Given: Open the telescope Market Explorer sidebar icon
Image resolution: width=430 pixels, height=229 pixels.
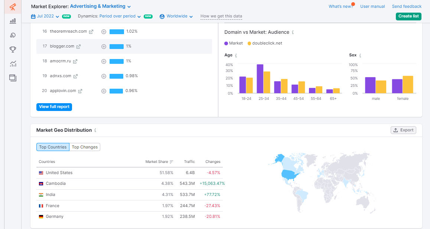Looking at the screenshot, I should (13, 7).
